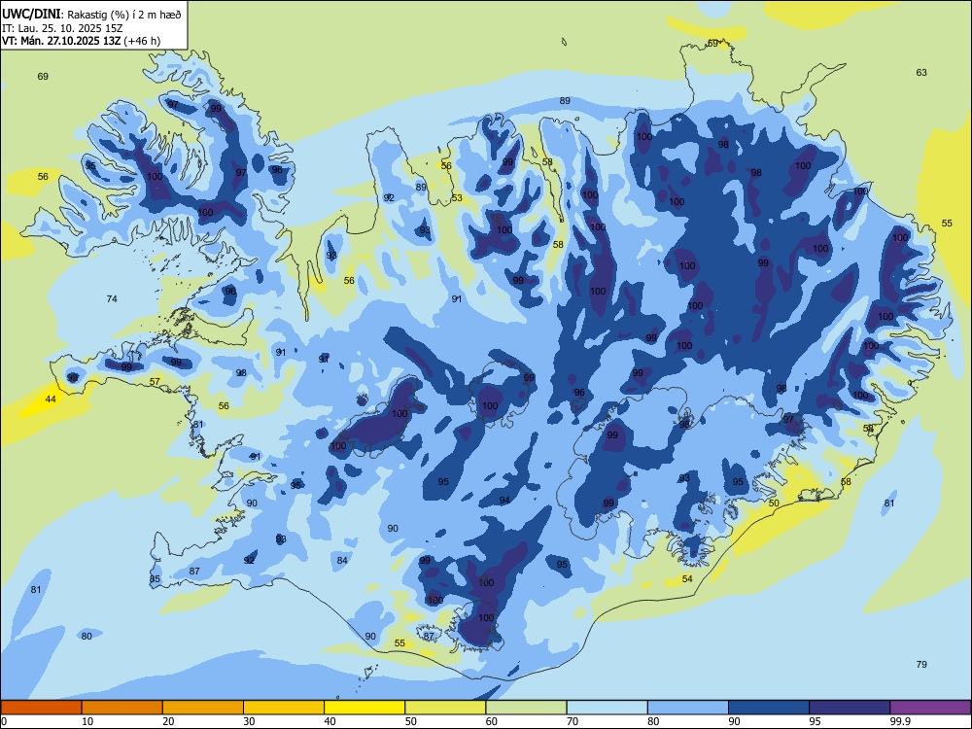This screenshot has height=729, width=972.
Task: Click the '40' legend tick label
Action: coord(330,721)
